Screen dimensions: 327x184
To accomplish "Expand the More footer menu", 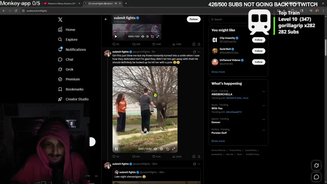I will (240, 154).
